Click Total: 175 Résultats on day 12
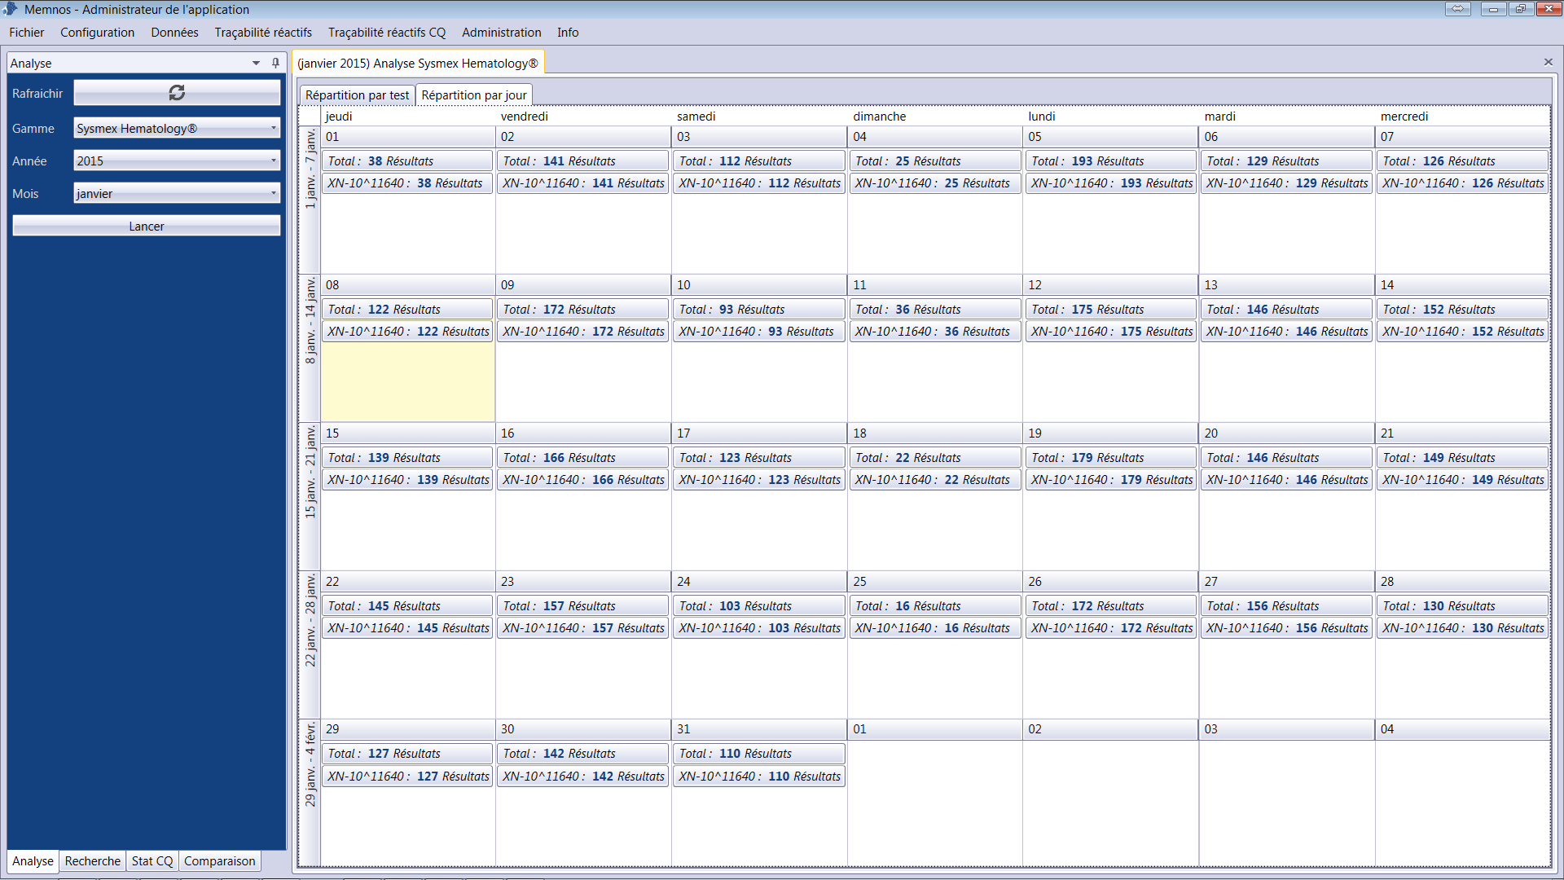 coord(1111,309)
